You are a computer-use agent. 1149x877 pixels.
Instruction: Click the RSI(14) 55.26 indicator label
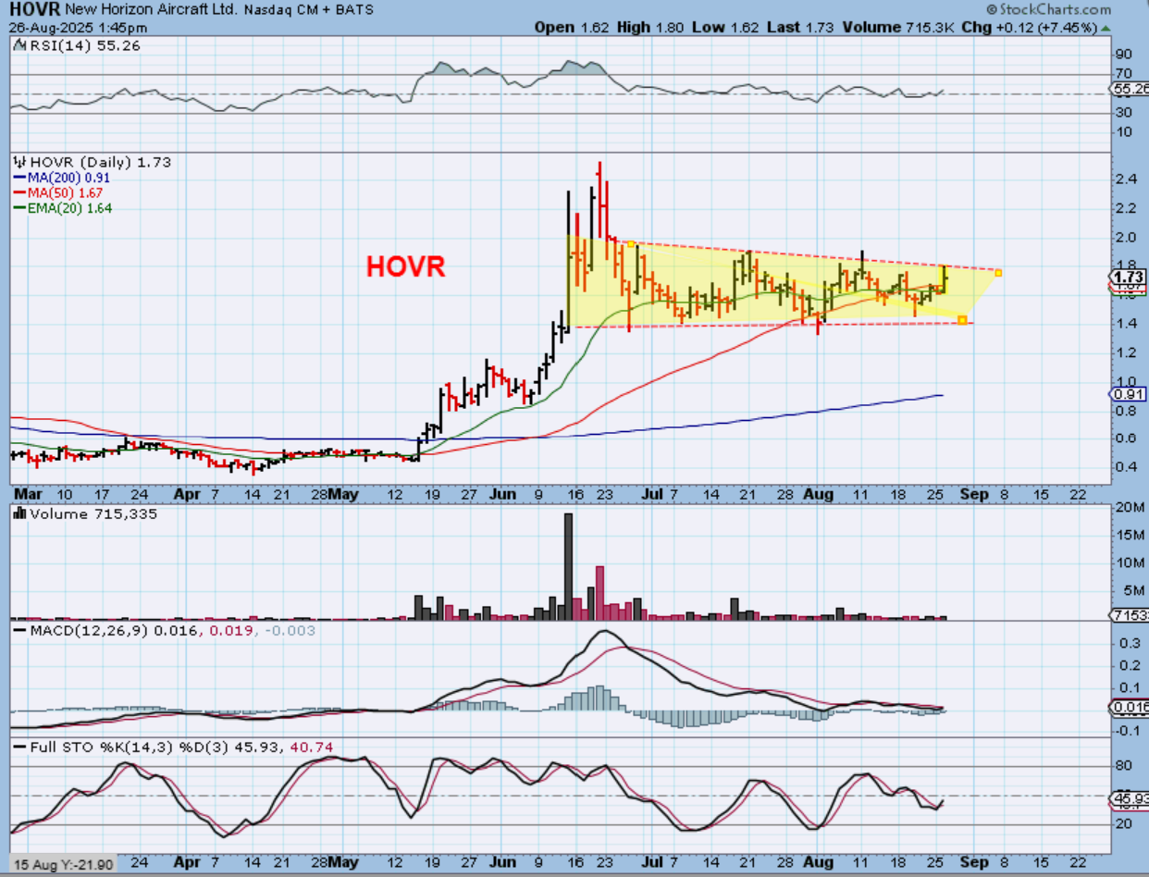[x=84, y=44]
